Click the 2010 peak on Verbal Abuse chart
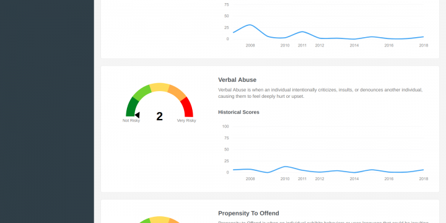 coord(285,167)
